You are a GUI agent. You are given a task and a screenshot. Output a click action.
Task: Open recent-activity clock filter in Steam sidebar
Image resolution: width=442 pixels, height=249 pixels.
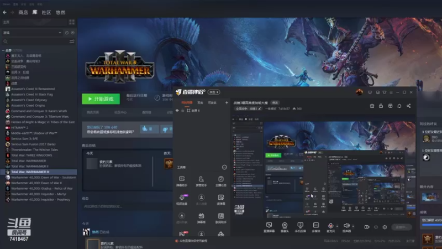(67, 33)
